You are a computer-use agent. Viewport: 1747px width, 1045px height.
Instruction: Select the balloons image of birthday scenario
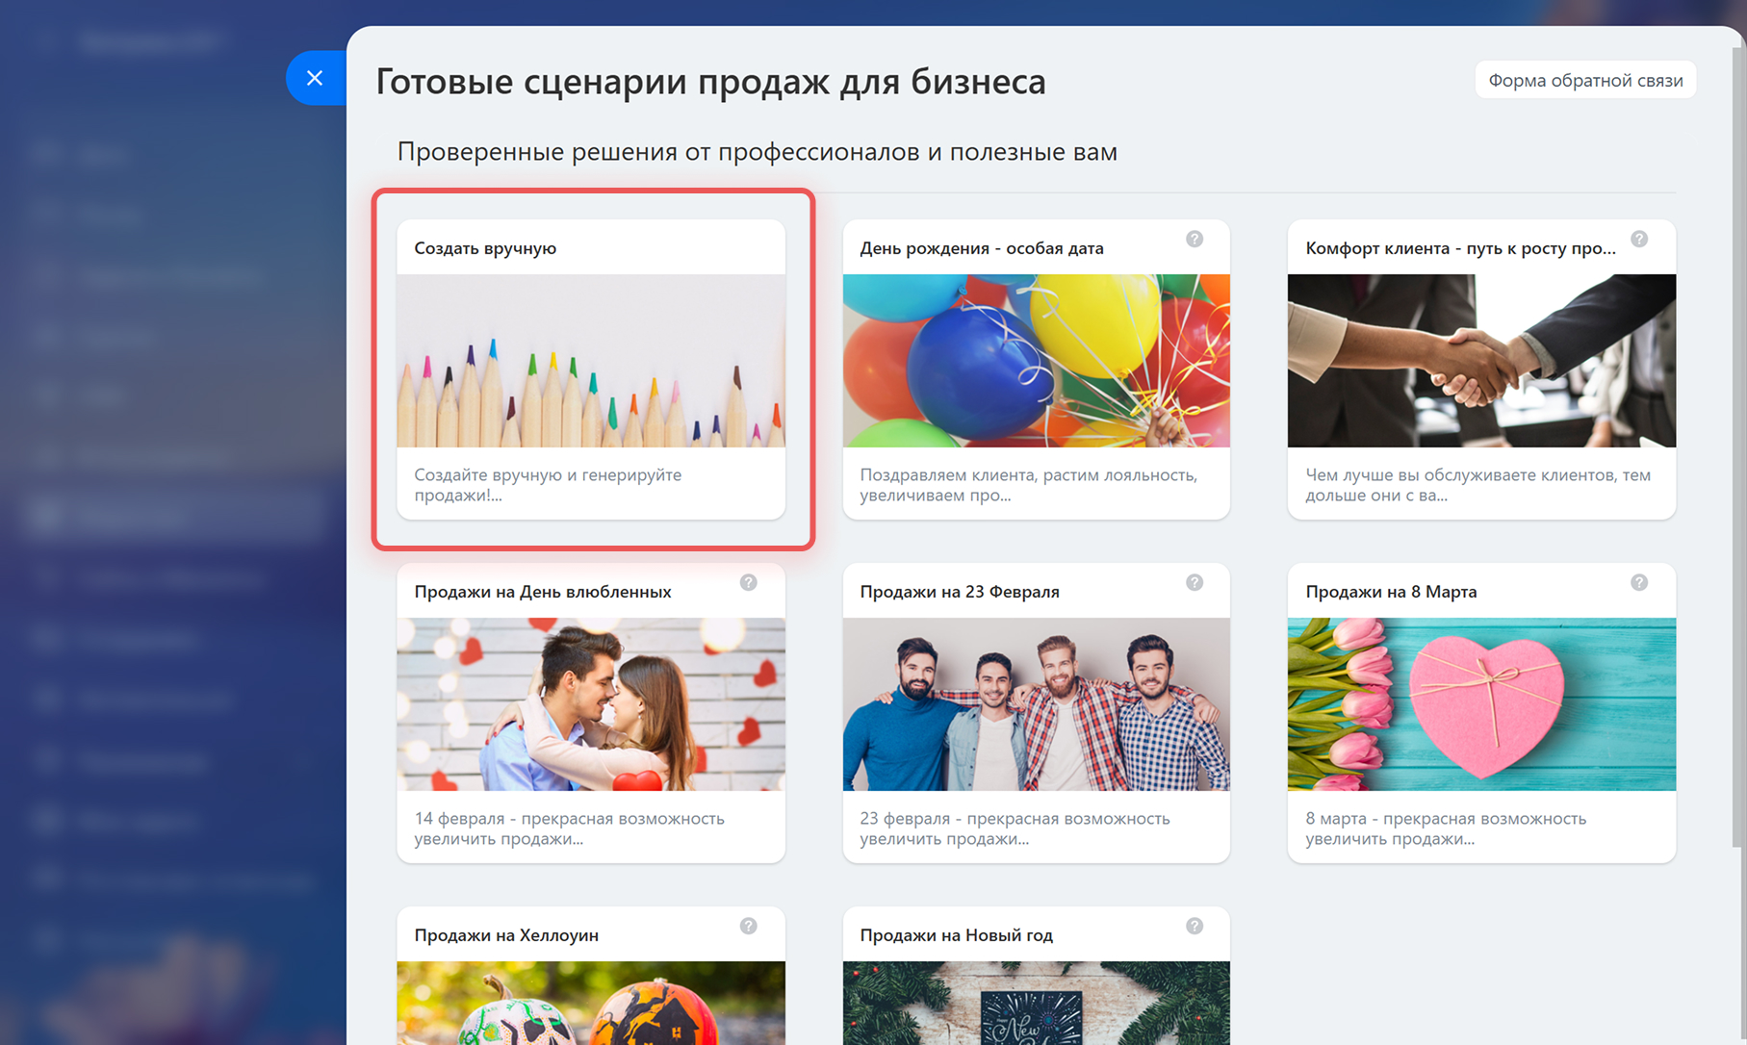(1037, 361)
